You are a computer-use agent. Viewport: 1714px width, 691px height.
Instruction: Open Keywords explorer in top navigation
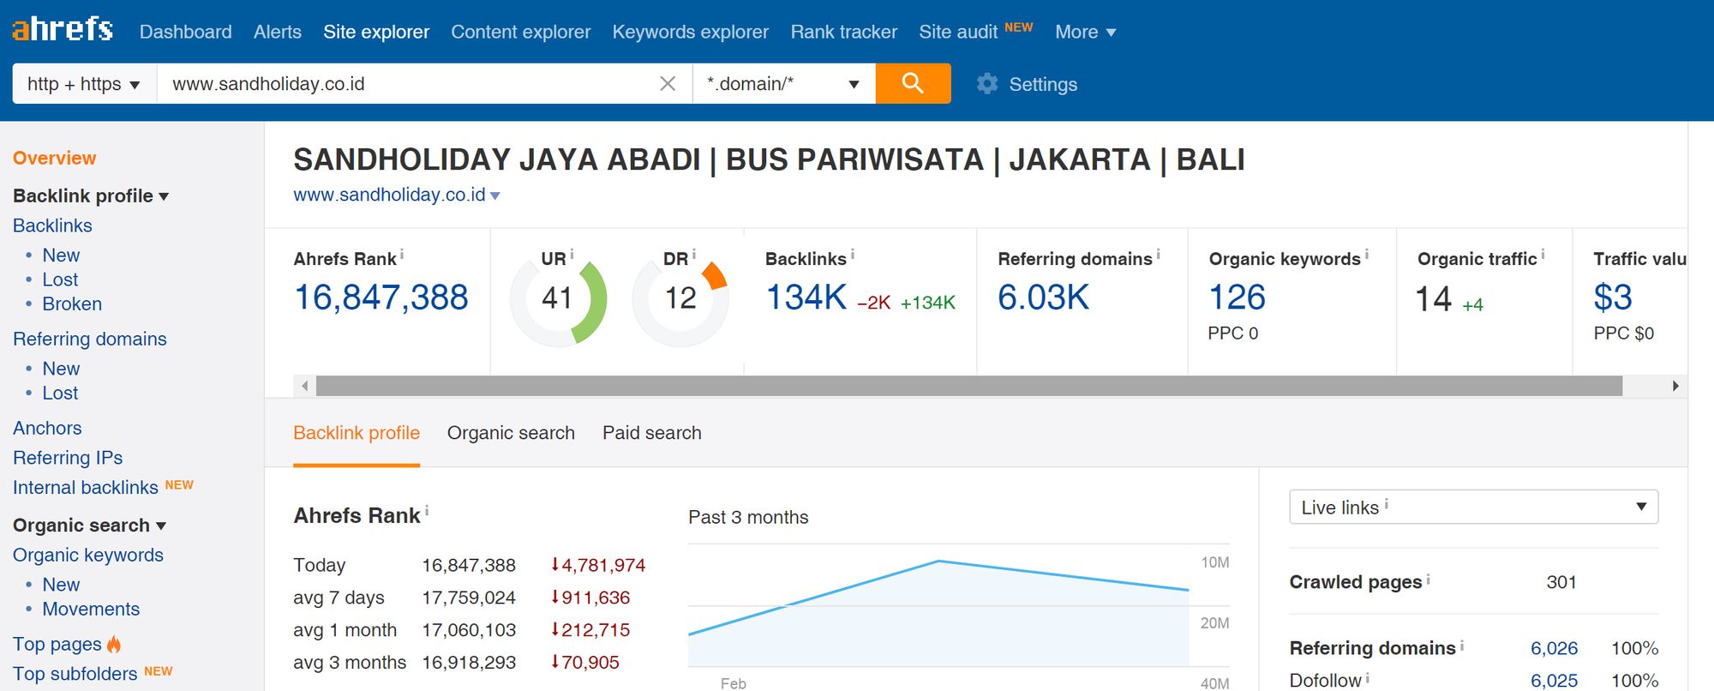click(x=691, y=32)
